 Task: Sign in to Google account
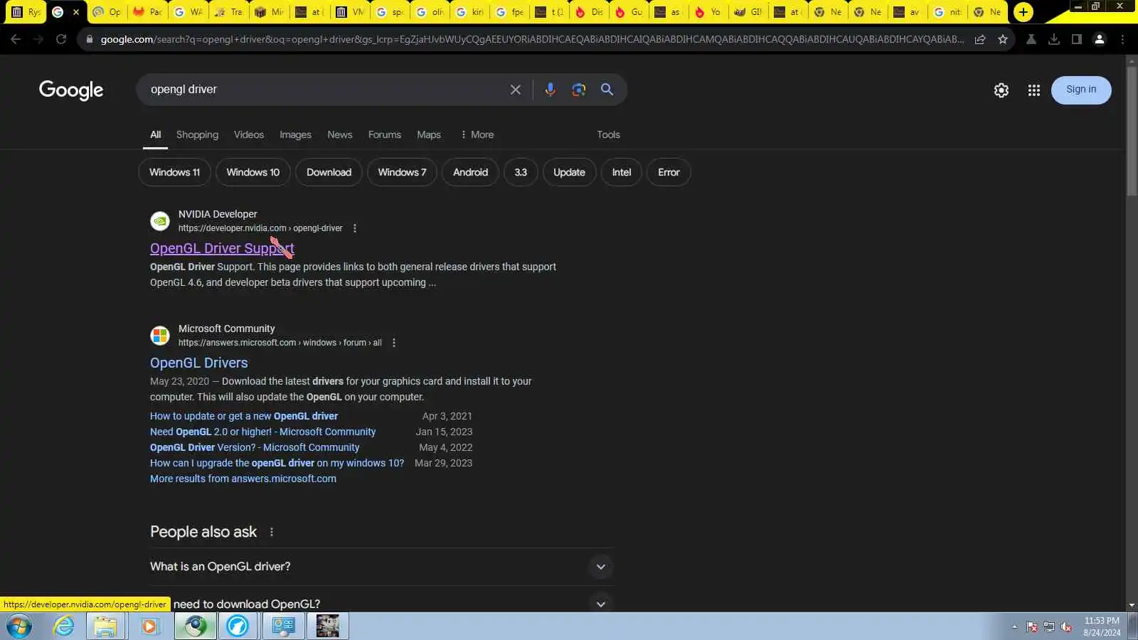coord(1081,90)
